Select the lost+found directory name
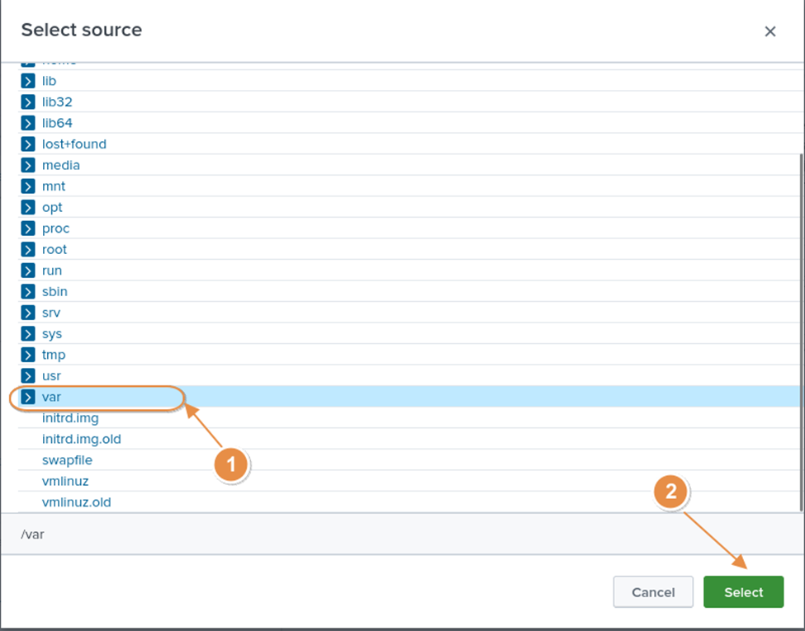Image resolution: width=805 pixels, height=631 pixels. coord(74,144)
